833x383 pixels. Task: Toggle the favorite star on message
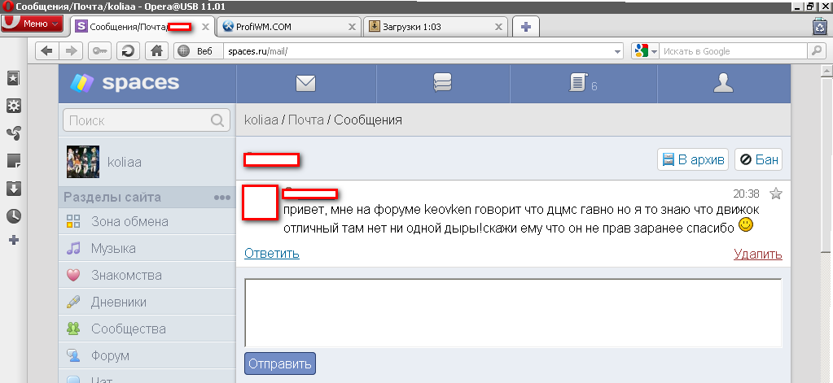point(776,194)
